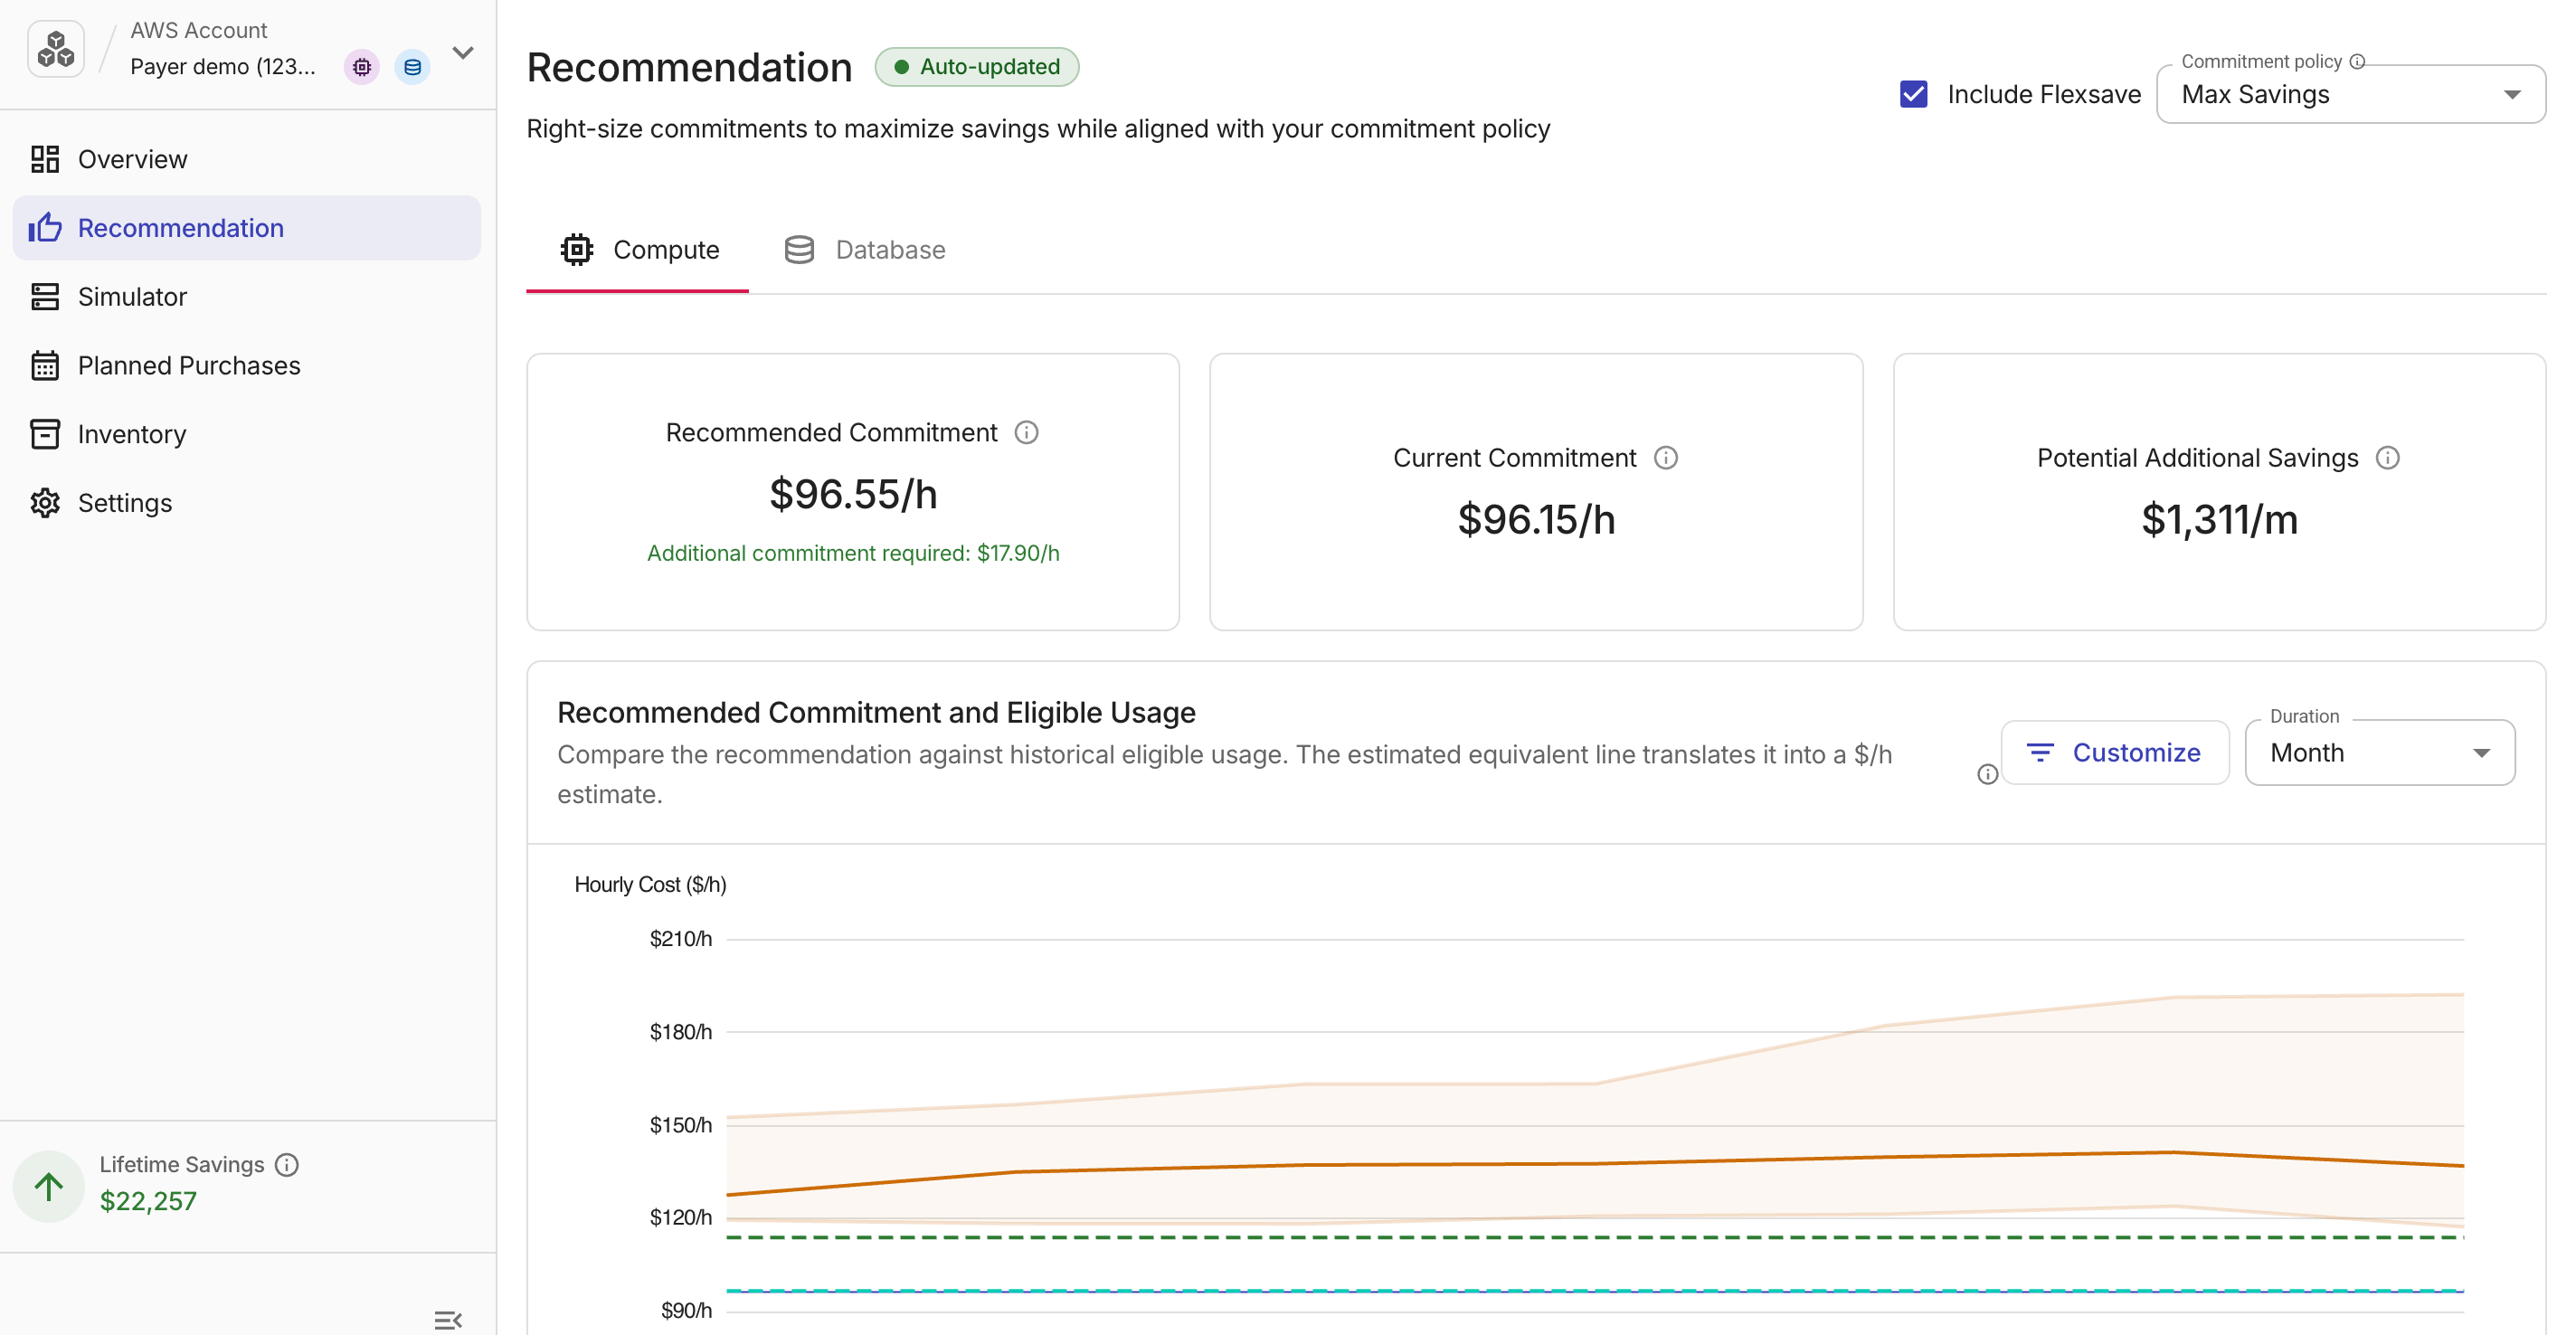The image size is (2576, 1335).
Task: Click Current Commitment info icon
Action: [1665, 457]
